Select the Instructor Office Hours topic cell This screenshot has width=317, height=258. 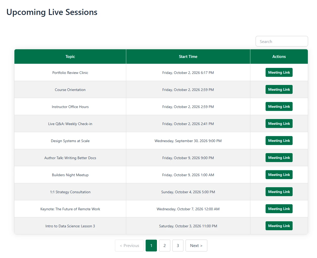coord(70,107)
